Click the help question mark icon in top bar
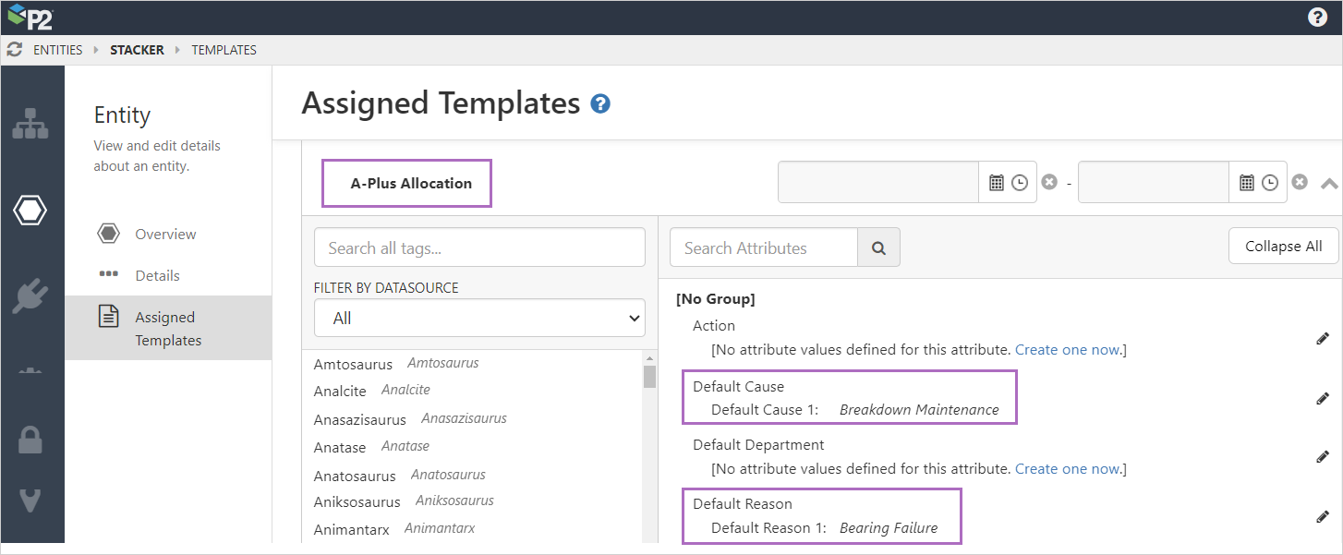This screenshot has height=555, width=1343. pyautogui.click(x=1318, y=17)
